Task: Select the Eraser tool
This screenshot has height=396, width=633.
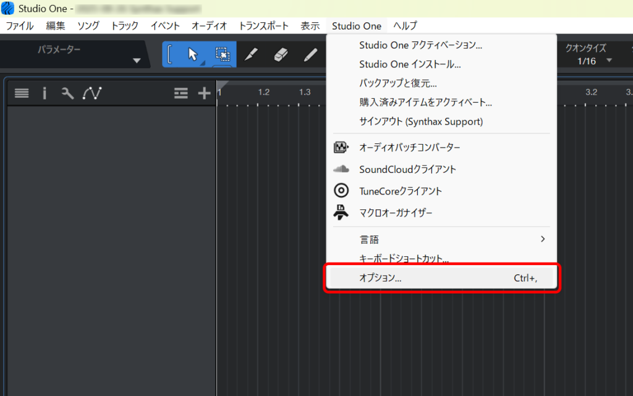Action: pos(281,54)
